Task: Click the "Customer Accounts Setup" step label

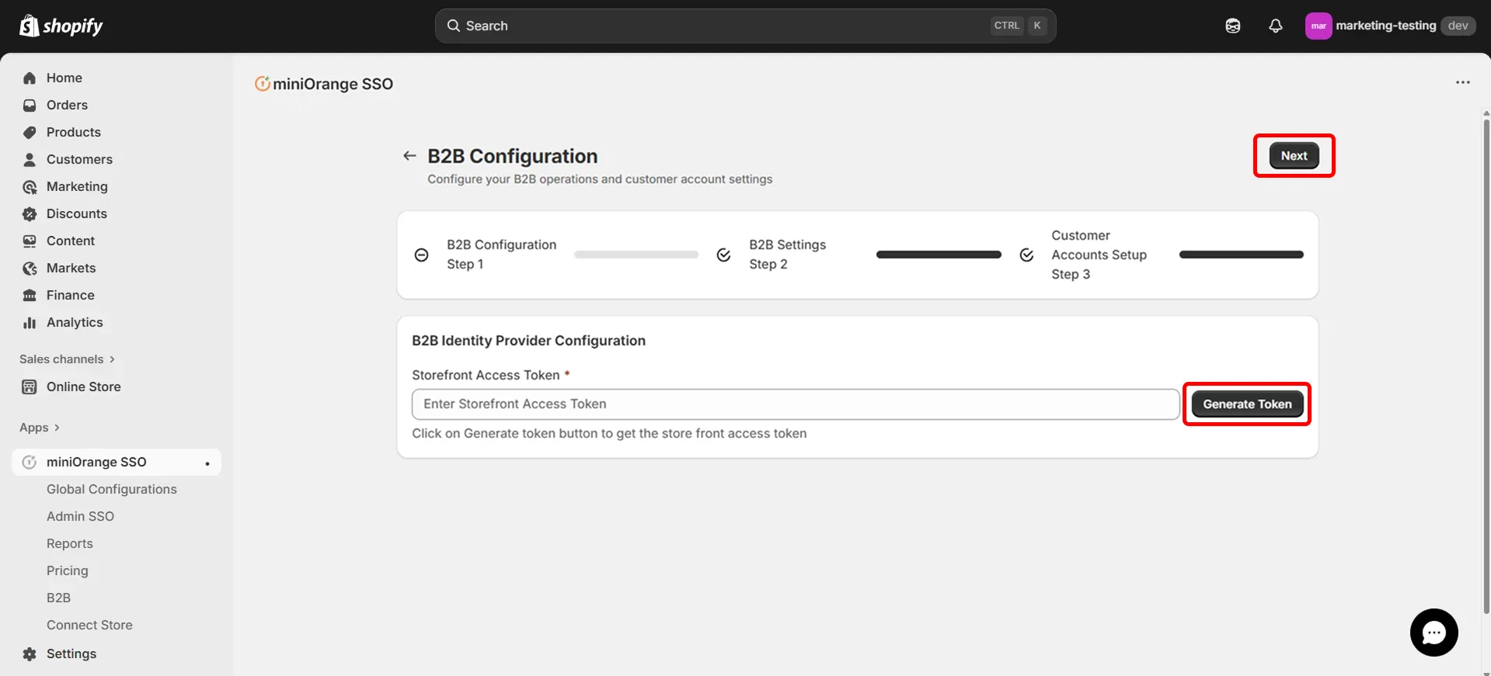Action: [x=1099, y=245]
